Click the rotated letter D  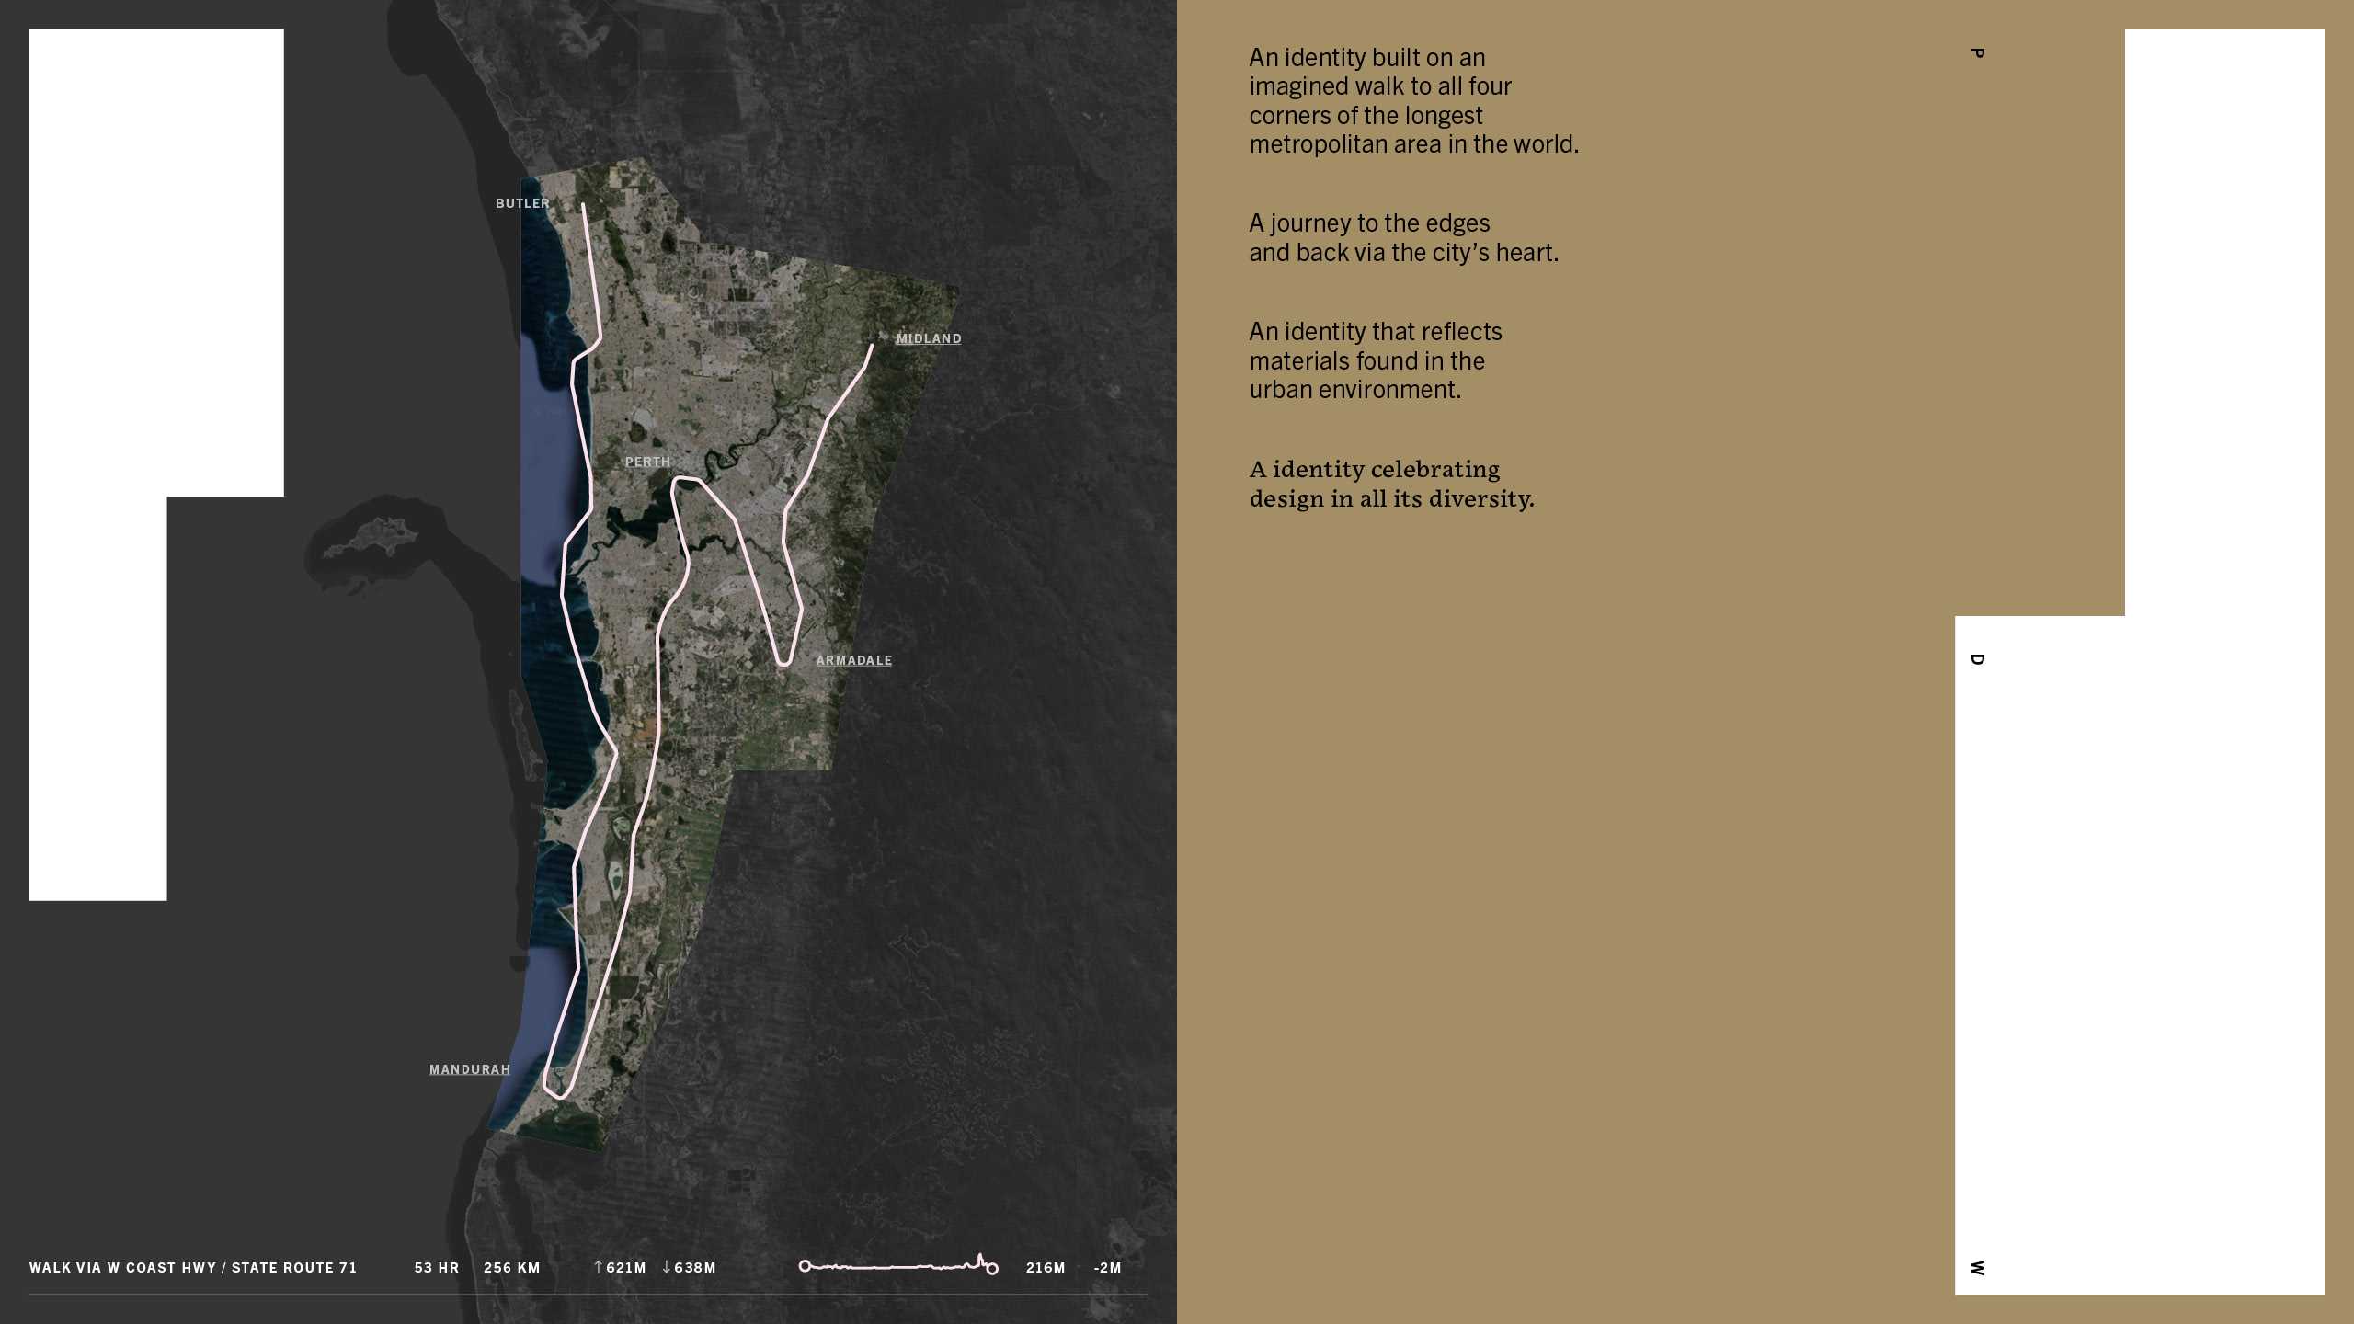coord(1977,659)
